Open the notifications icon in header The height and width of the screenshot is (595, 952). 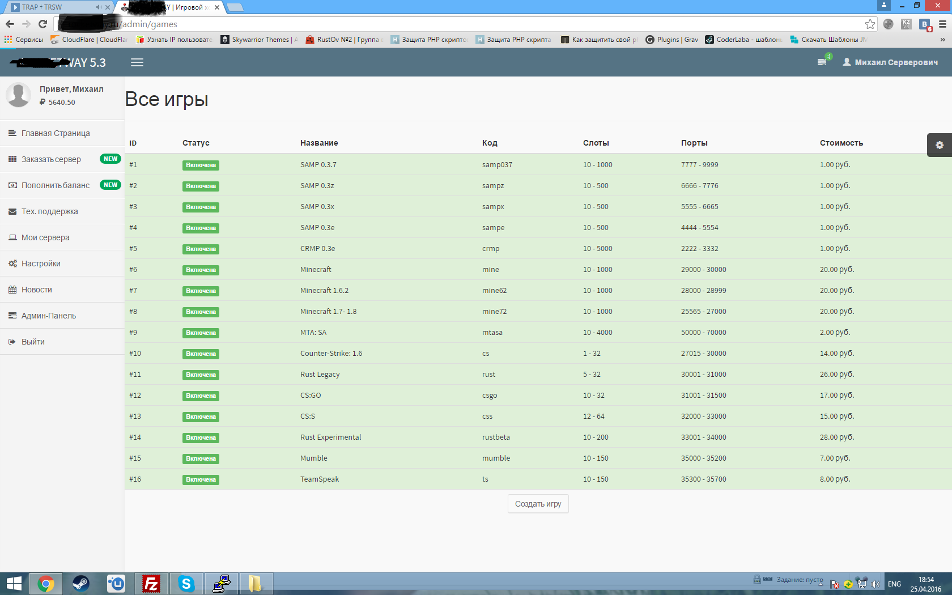tap(822, 62)
